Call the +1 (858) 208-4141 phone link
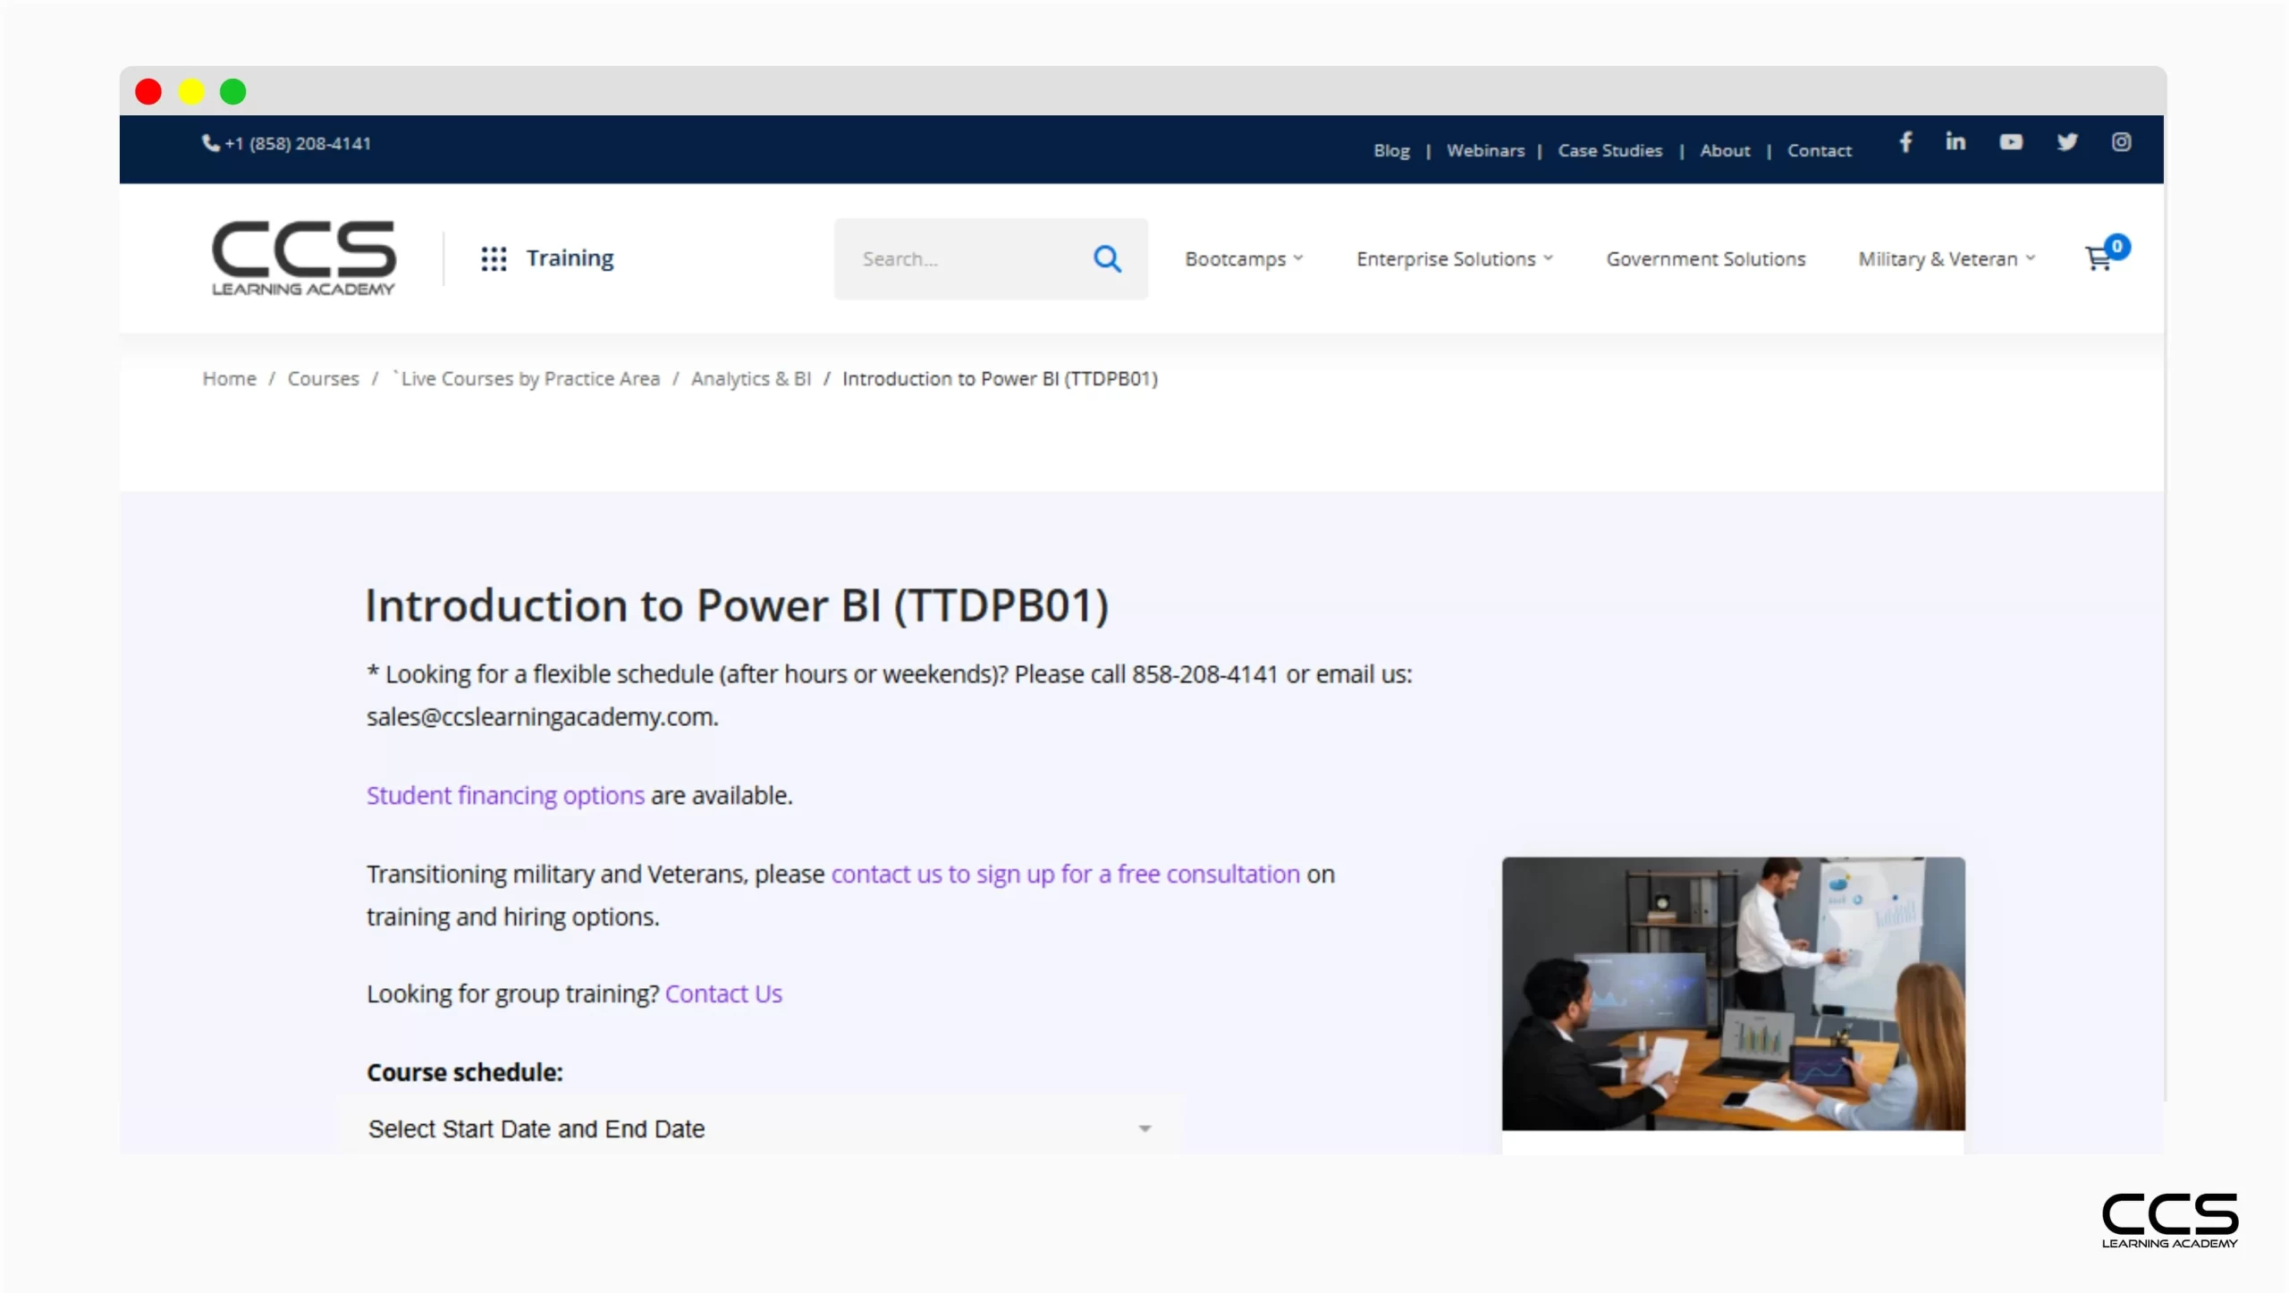Screen dimensions: 2289x1293 (286, 143)
